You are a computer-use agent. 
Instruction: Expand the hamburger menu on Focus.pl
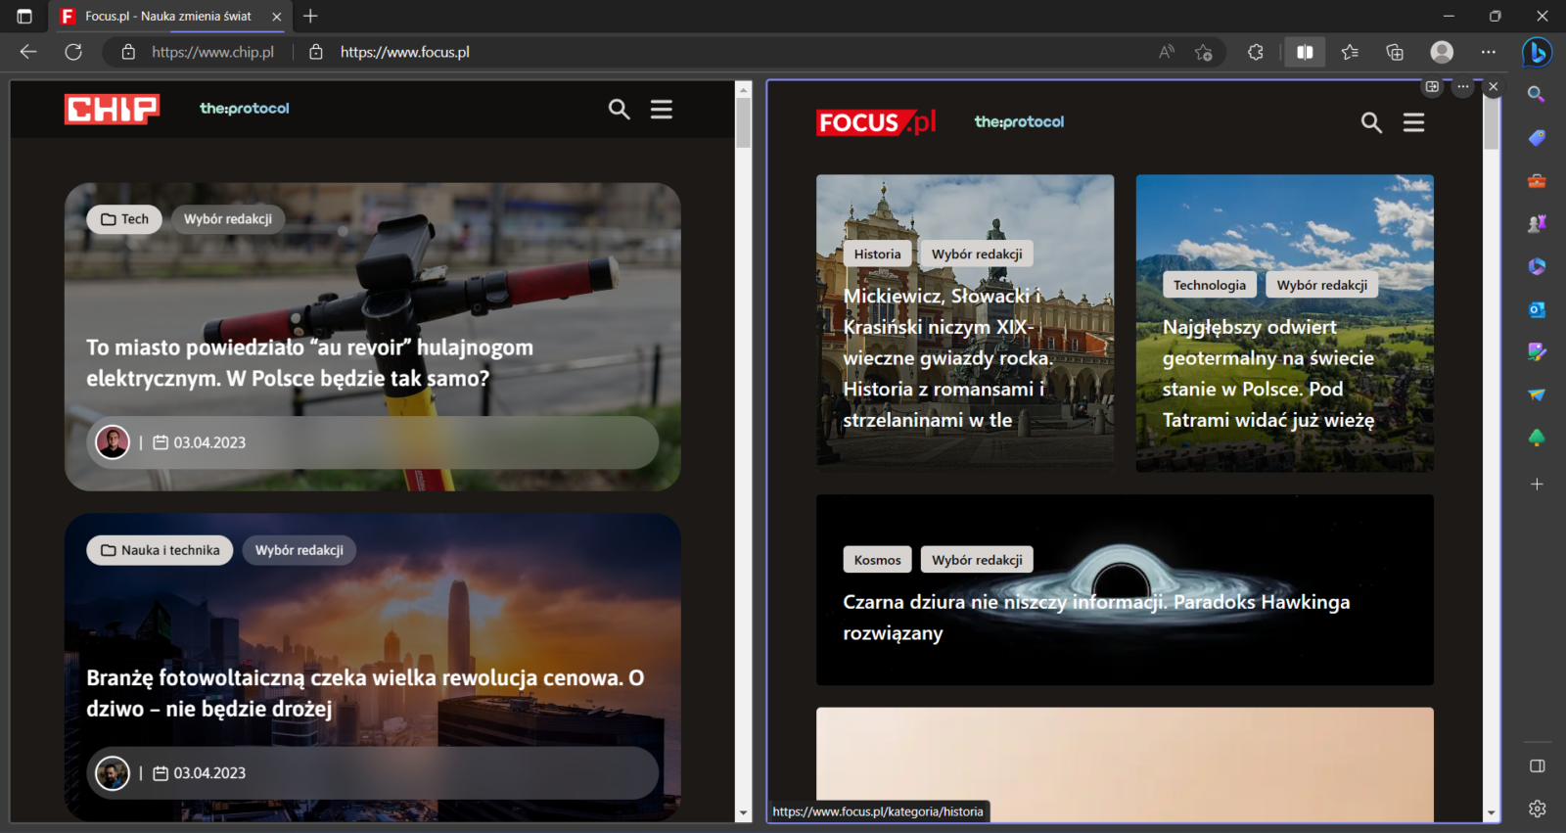tap(1413, 122)
